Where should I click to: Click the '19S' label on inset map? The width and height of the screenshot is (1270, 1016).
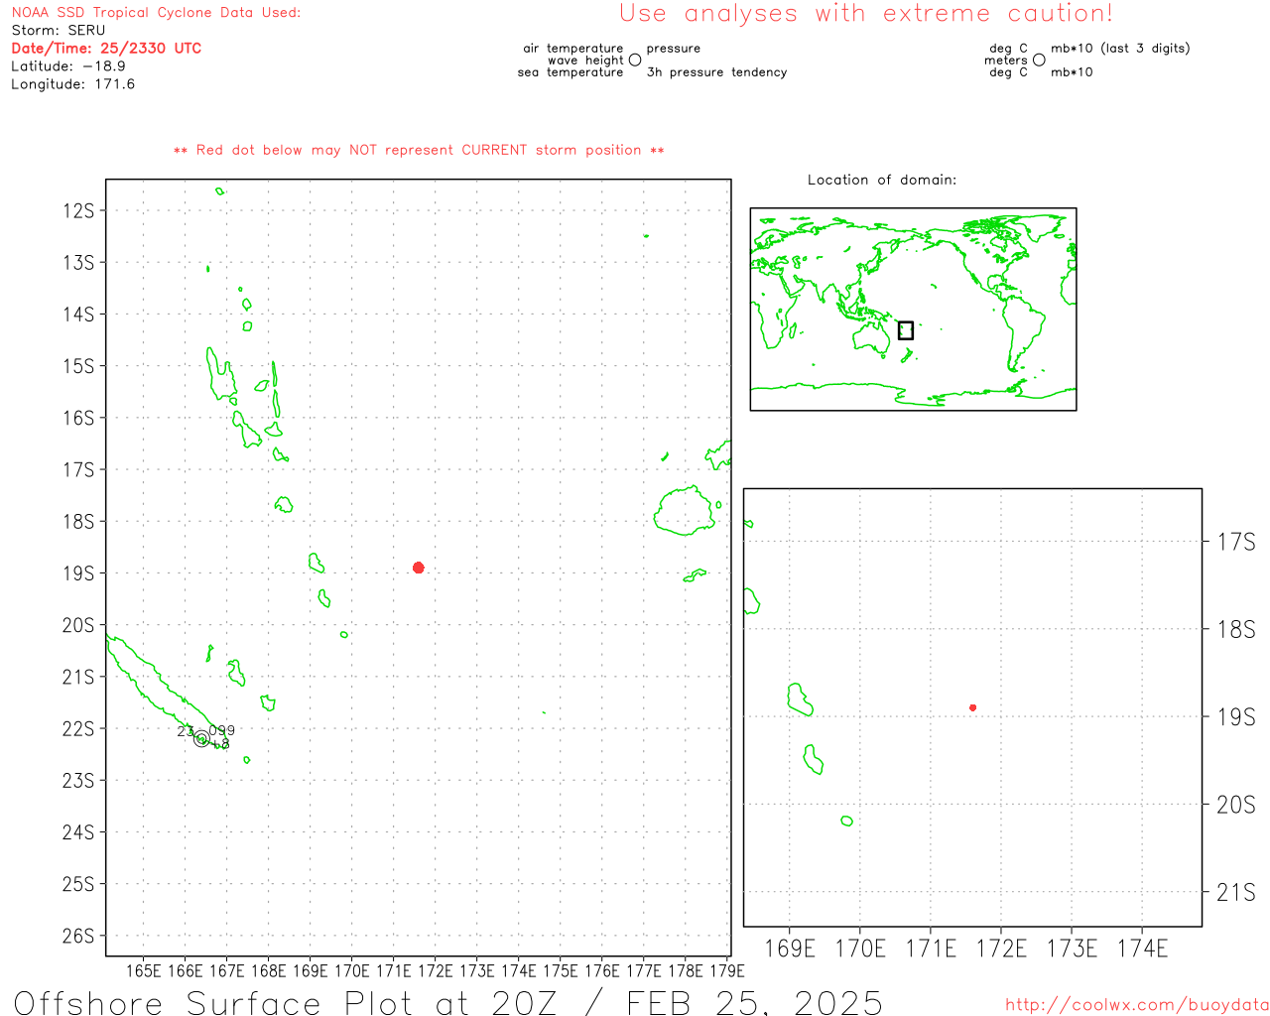point(1236,716)
